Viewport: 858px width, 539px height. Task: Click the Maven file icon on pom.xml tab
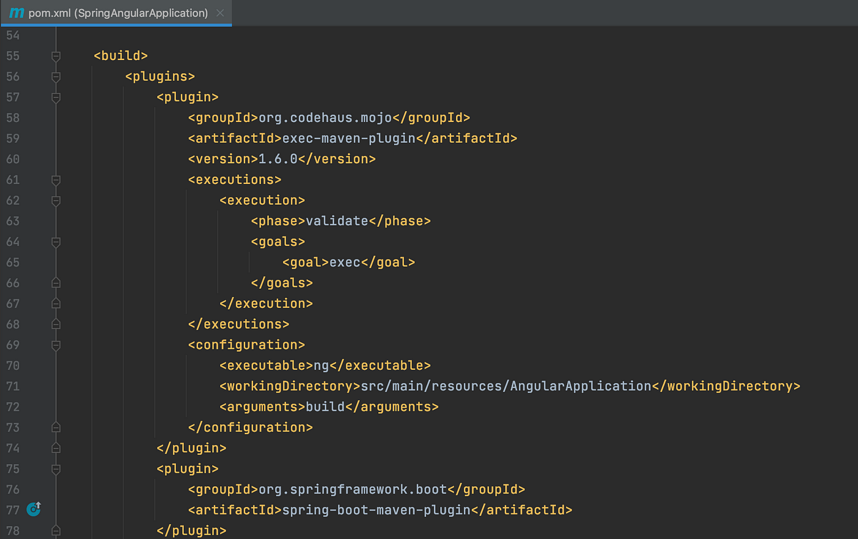pyautogui.click(x=17, y=13)
